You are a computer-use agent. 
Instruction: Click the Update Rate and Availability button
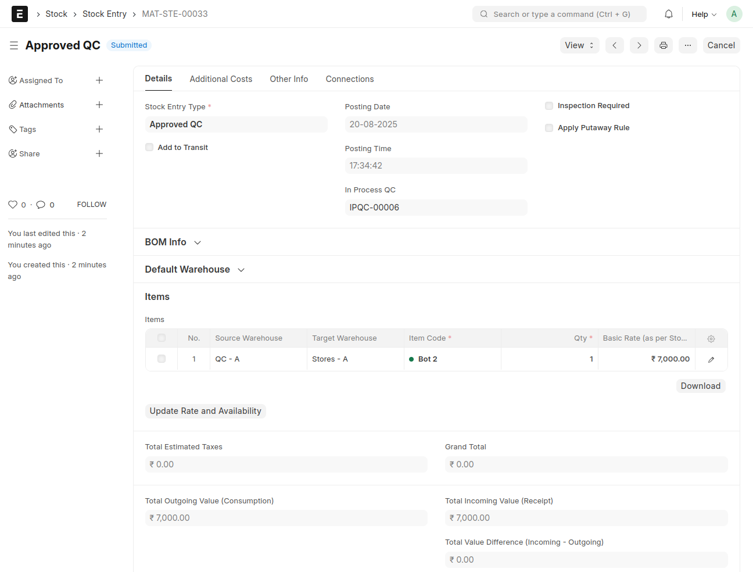(205, 411)
